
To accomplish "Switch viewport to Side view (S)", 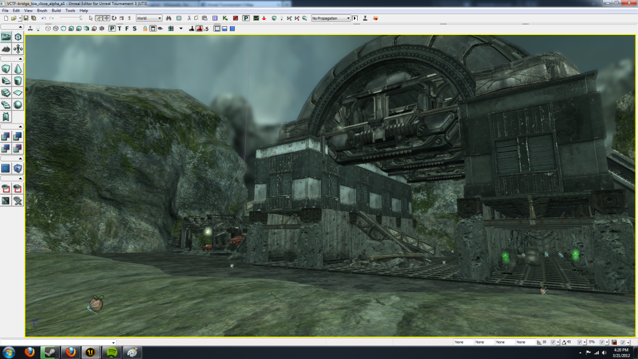I will (x=135, y=29).
